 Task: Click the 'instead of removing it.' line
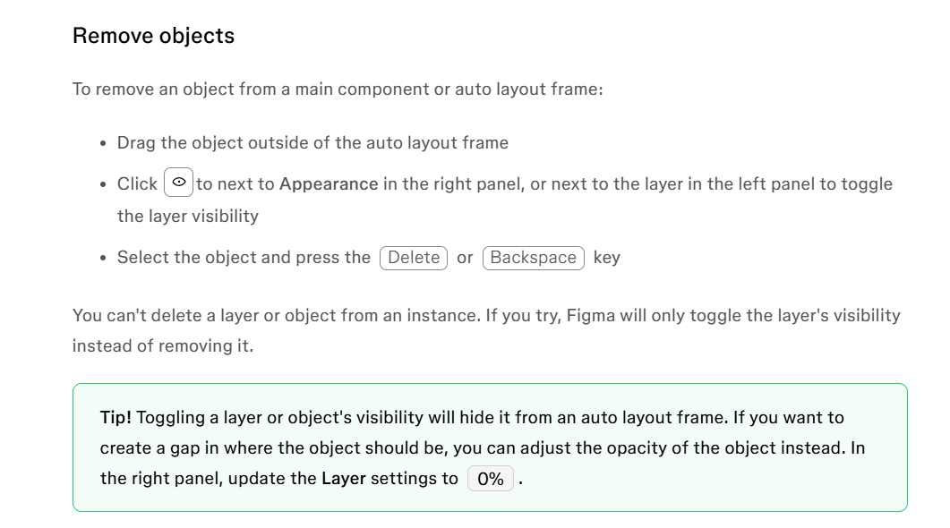pos(163,345)
